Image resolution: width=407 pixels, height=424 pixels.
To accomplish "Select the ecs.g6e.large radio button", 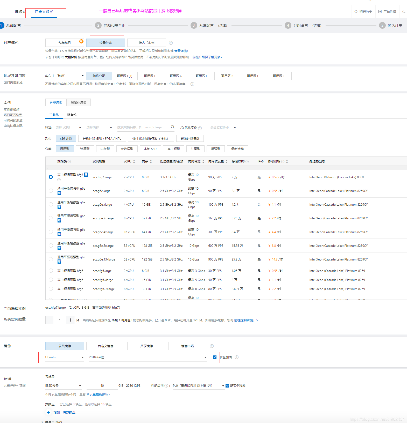I will (x=51, y=191).
